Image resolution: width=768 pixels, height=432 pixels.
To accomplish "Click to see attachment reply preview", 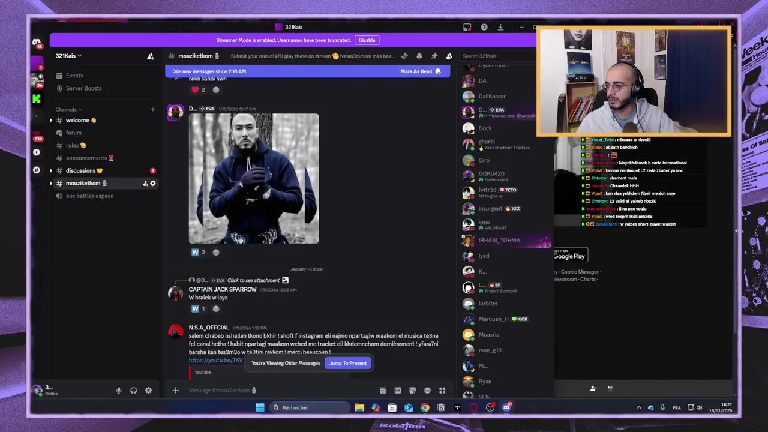I will [x=253, y=280].
